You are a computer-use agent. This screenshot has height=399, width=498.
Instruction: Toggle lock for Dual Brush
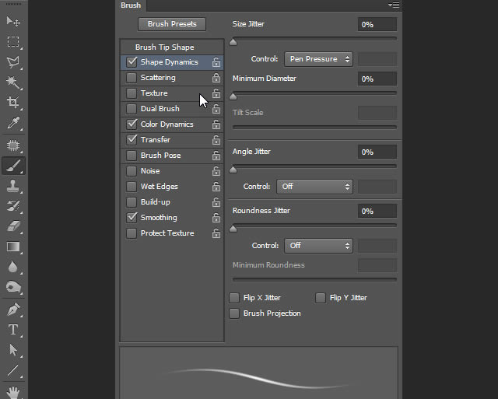216,109
